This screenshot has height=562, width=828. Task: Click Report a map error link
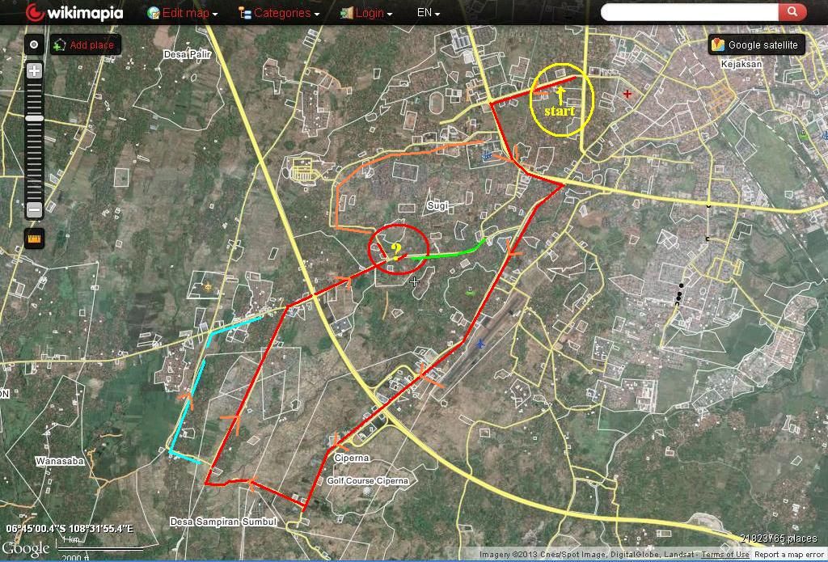coord(788,555)
